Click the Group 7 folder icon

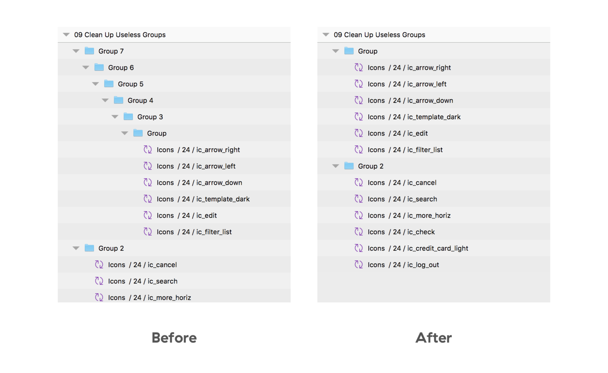pyautogui.click(x=89, y=51)
